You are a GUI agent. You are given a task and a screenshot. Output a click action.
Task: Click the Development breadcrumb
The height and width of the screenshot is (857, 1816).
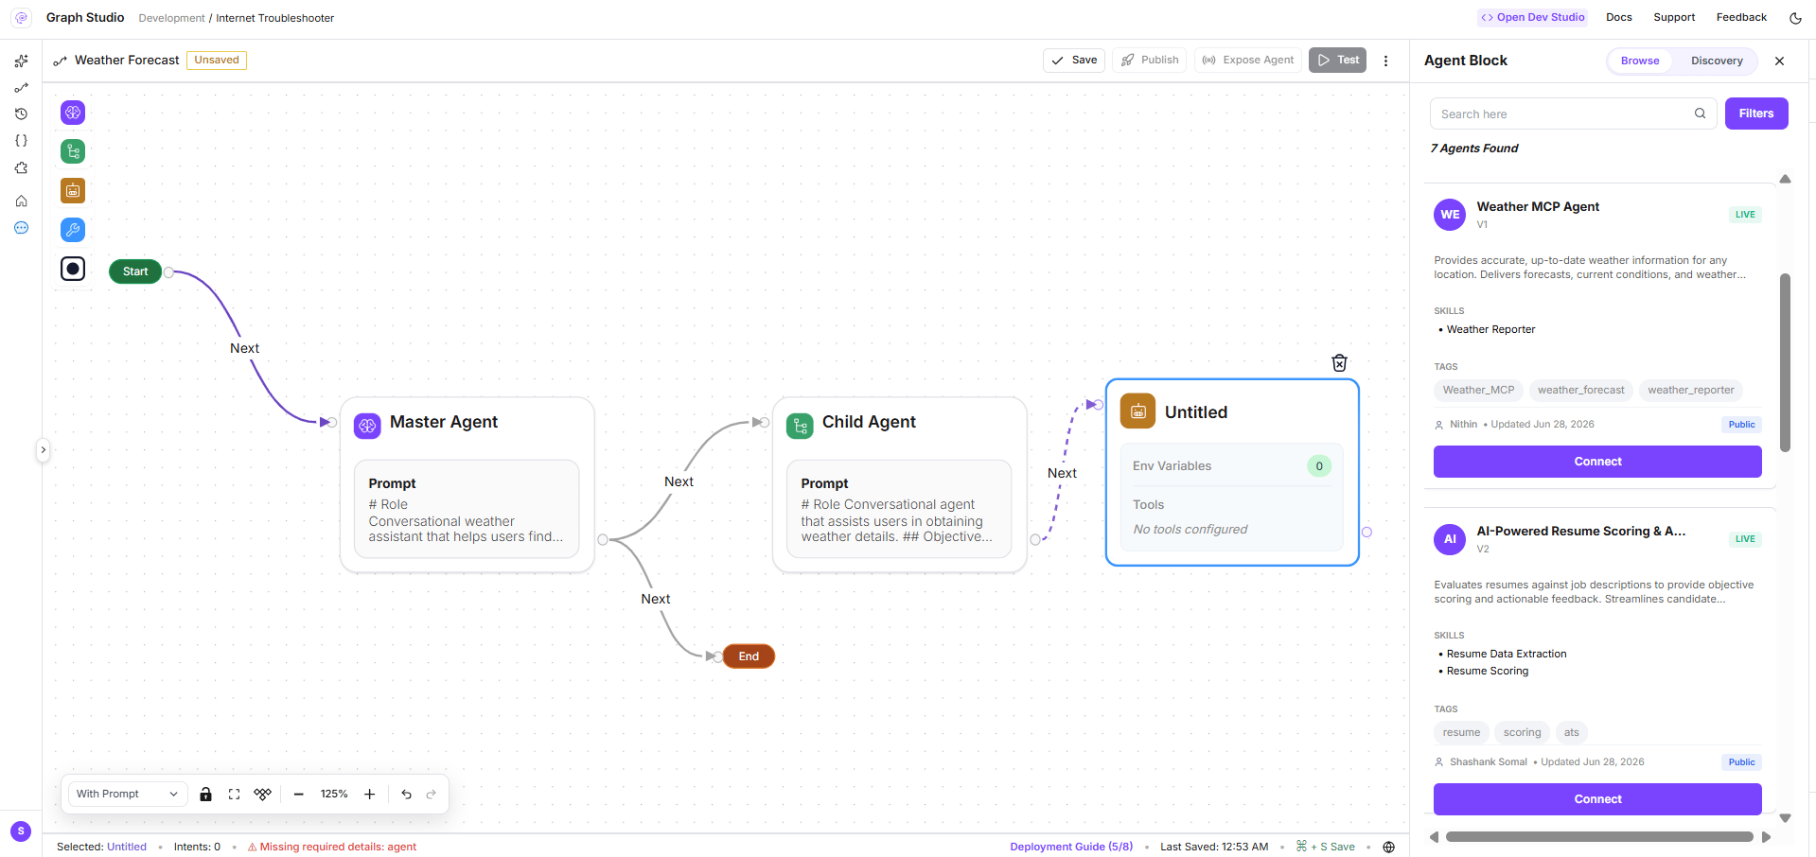[x=171, y=18]
